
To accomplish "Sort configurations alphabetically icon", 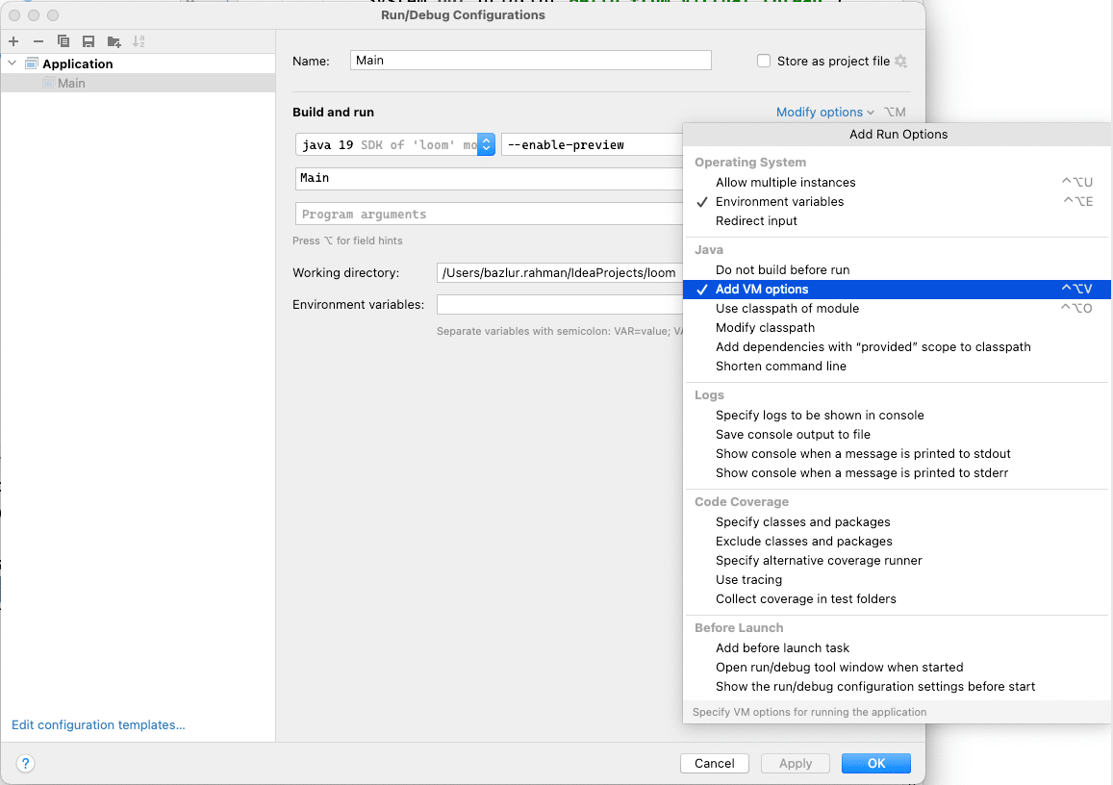I will tap(139, 41).
